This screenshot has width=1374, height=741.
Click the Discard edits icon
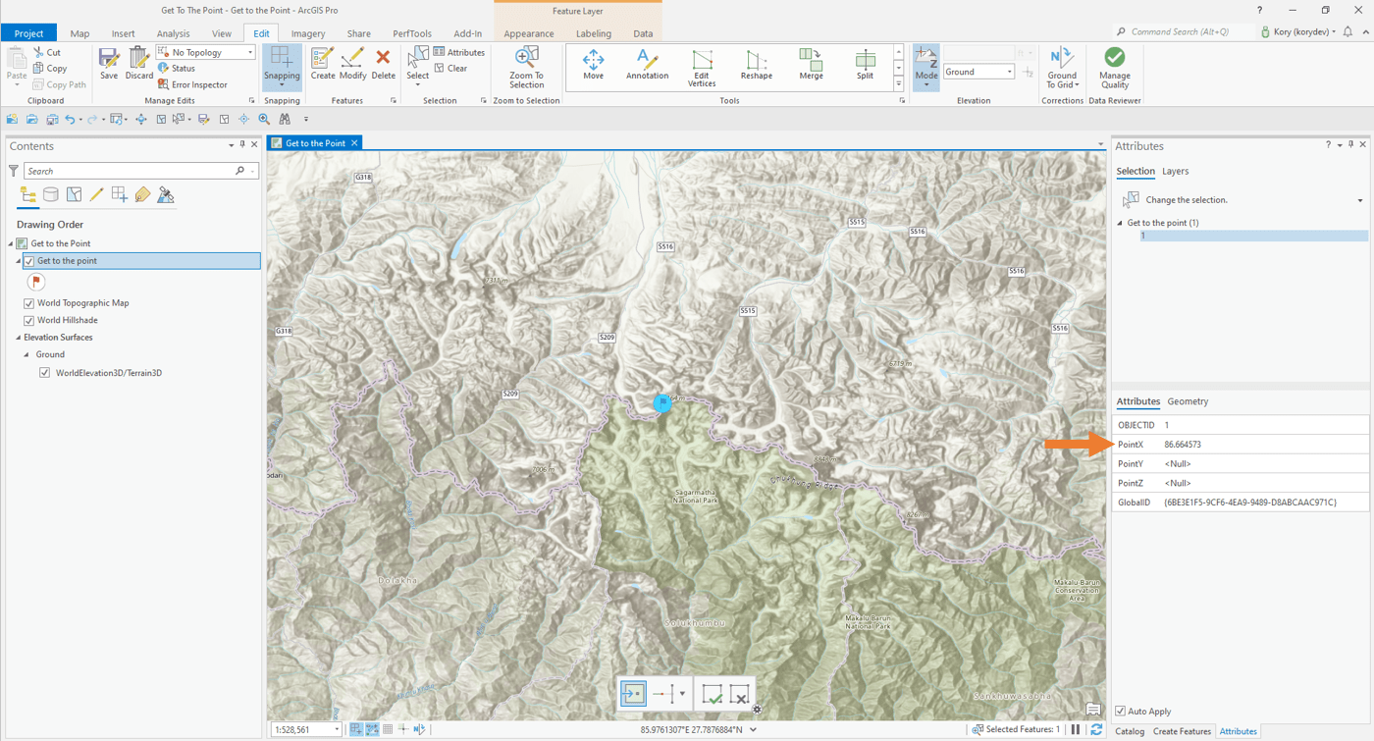click(x=139, y=64)
